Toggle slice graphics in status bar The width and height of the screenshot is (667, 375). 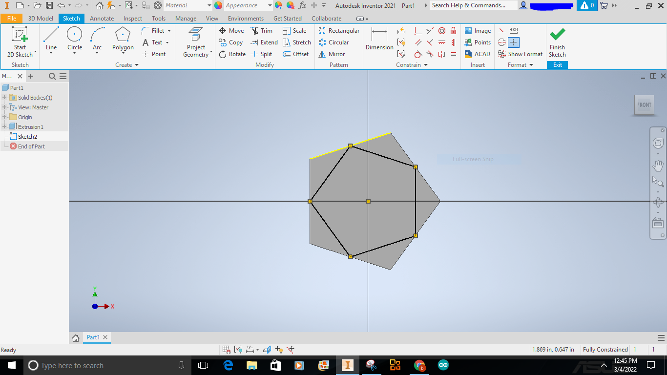pos(267,350)
